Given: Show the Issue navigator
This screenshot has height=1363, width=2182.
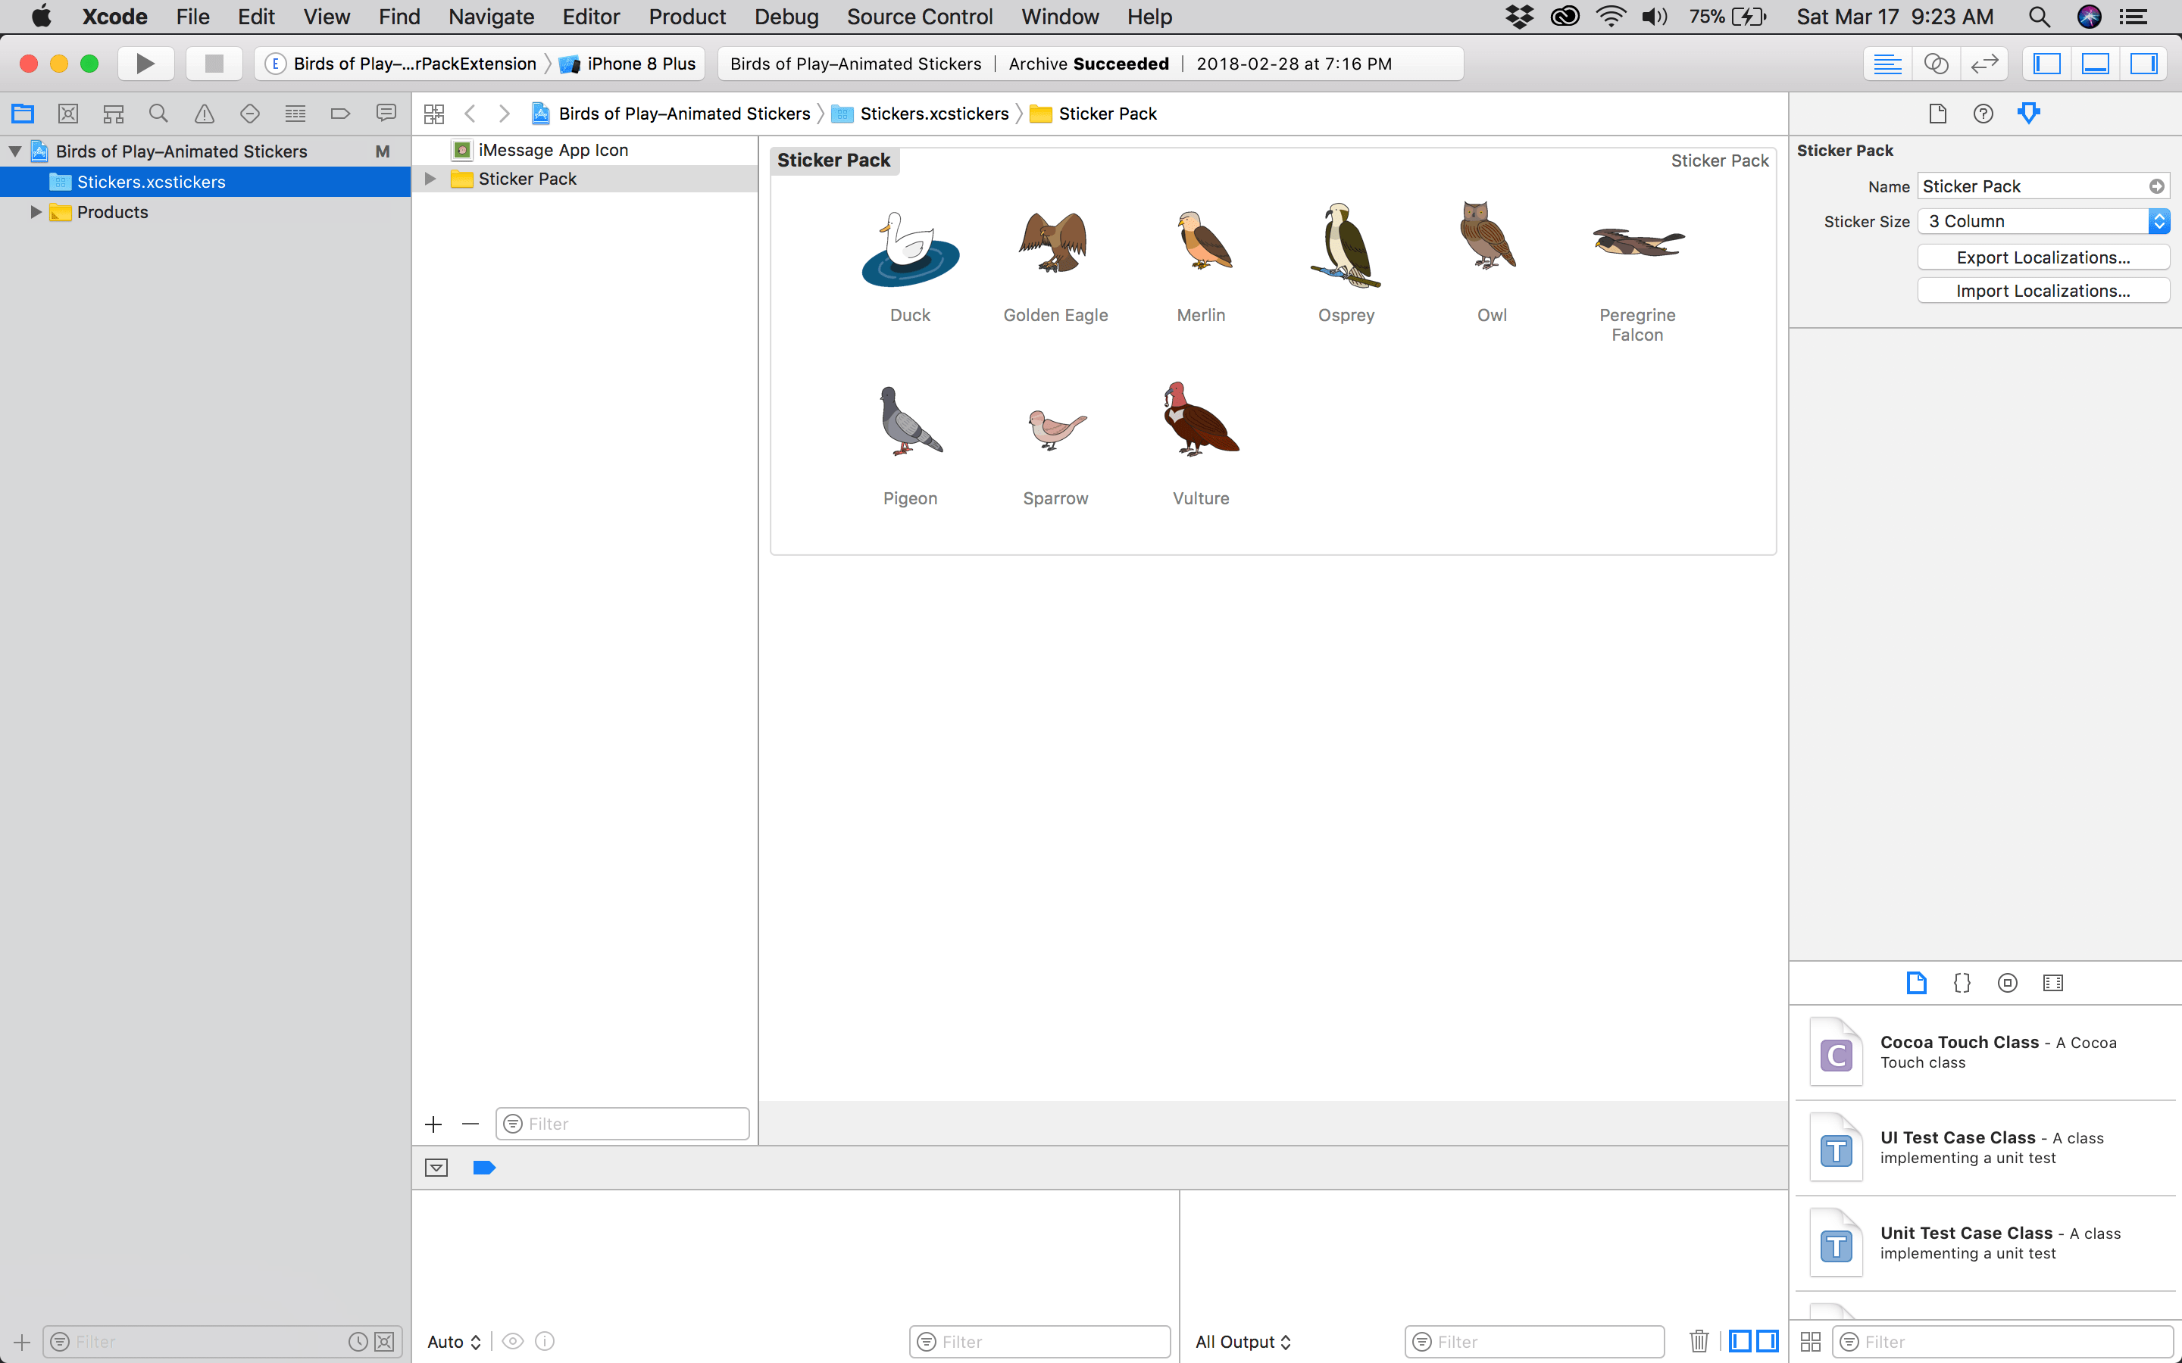Looking at the screenshot, I should tap(205, 113).
